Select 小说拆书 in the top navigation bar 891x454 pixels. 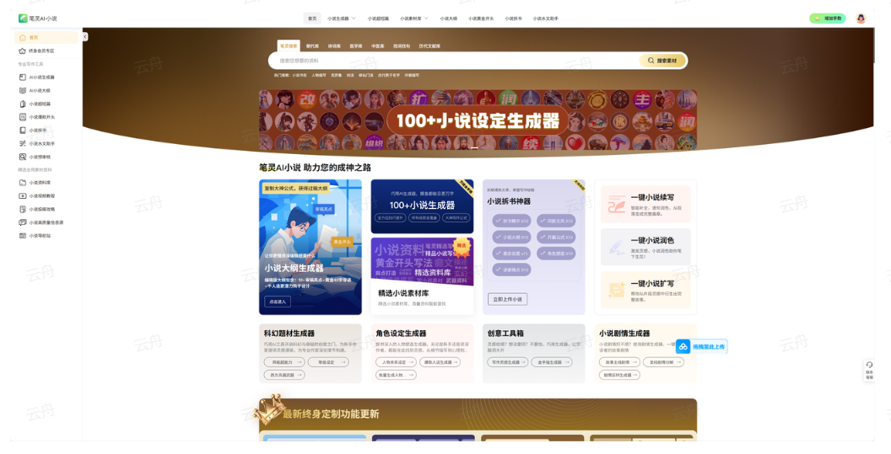[x=513, y=19]
